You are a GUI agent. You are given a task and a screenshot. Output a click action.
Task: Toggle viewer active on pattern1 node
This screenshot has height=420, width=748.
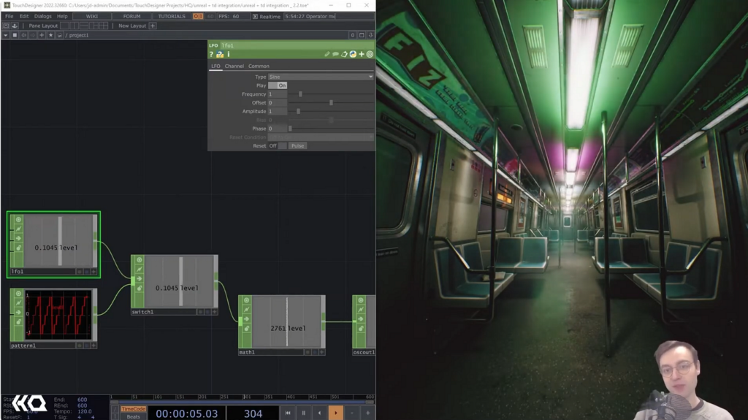click(x=18, y=294)
